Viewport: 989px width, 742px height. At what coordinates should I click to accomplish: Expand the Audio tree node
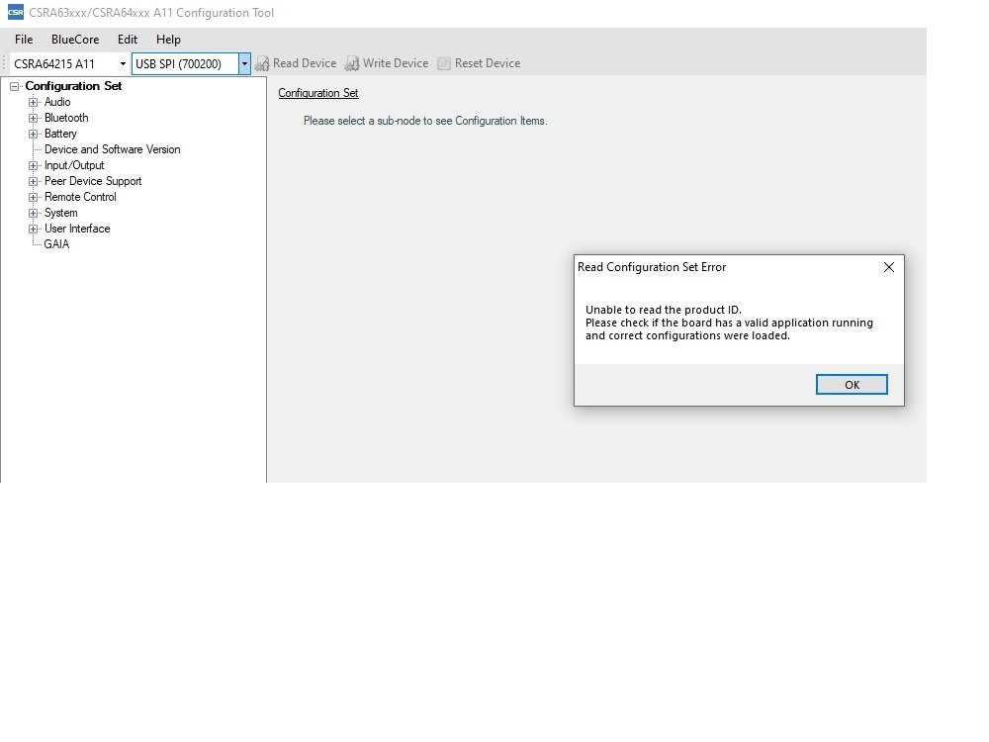point(33,102)
